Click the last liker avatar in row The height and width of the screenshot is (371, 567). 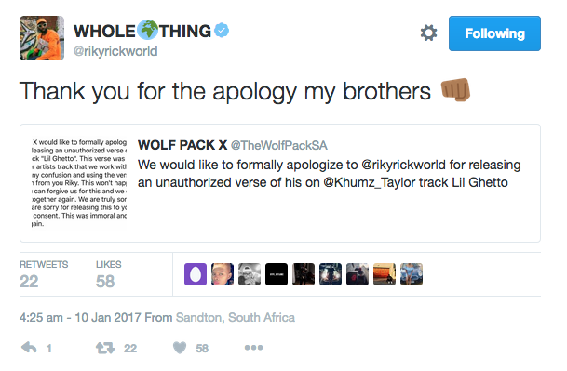tap(412, 274)
